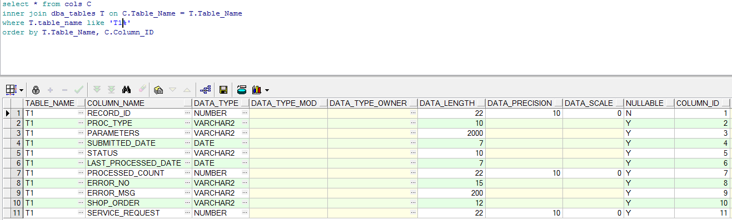Select row number 7 in the result grid

point(17,173)
